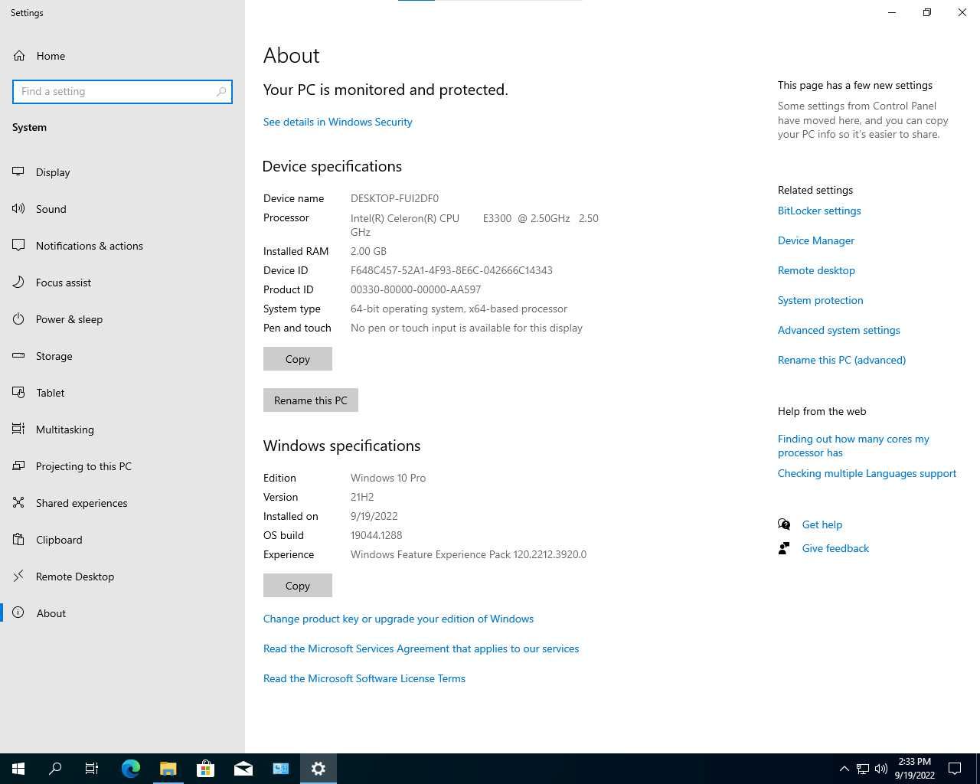Click the Notifications & actions icon
Image resolution: width=980 pixels, height=784 pixels.
[18, 246]
